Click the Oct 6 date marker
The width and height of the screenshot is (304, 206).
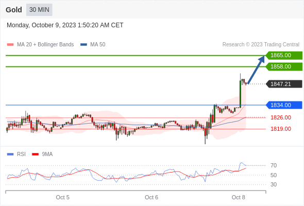pos(151,197)
